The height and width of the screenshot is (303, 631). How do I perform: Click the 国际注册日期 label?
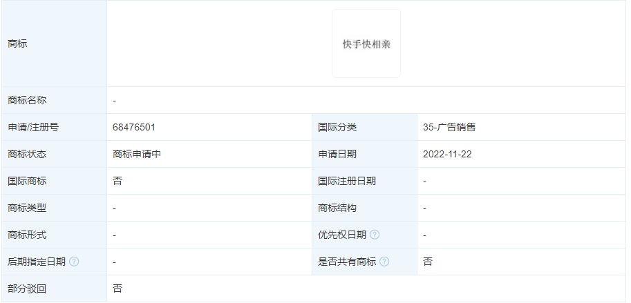(x=347, y=182)
